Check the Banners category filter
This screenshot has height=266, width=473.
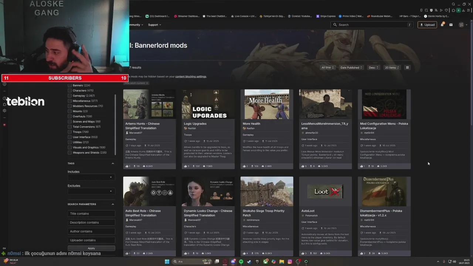(69, 85)
